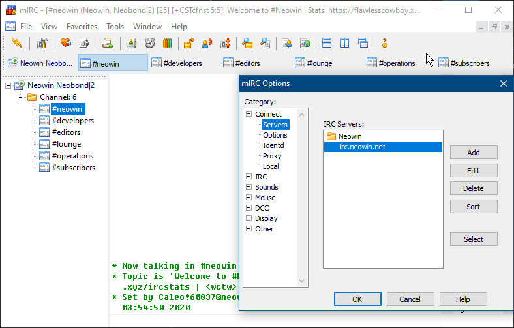Image resolution: width=514 pixels, height=328 pixels.
Task: Collapse the Connect category in Options
Action: tap(249, 114)
